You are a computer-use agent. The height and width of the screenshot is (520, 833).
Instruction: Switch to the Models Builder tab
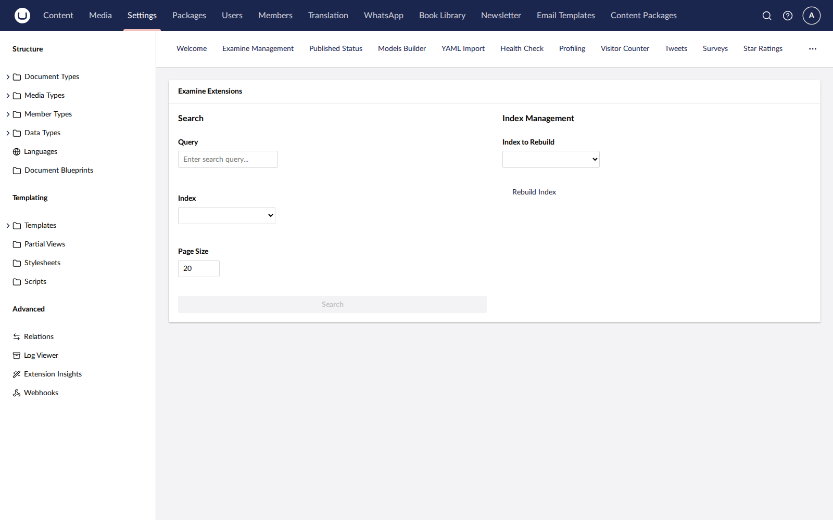(402, 49)
